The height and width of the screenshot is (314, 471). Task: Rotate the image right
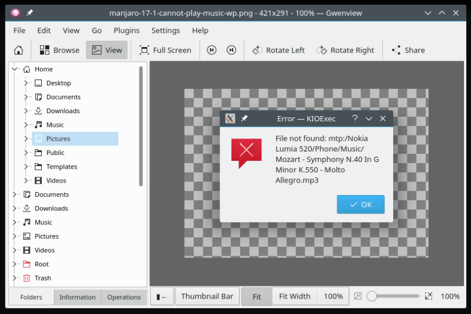click(x=345, y=50)
